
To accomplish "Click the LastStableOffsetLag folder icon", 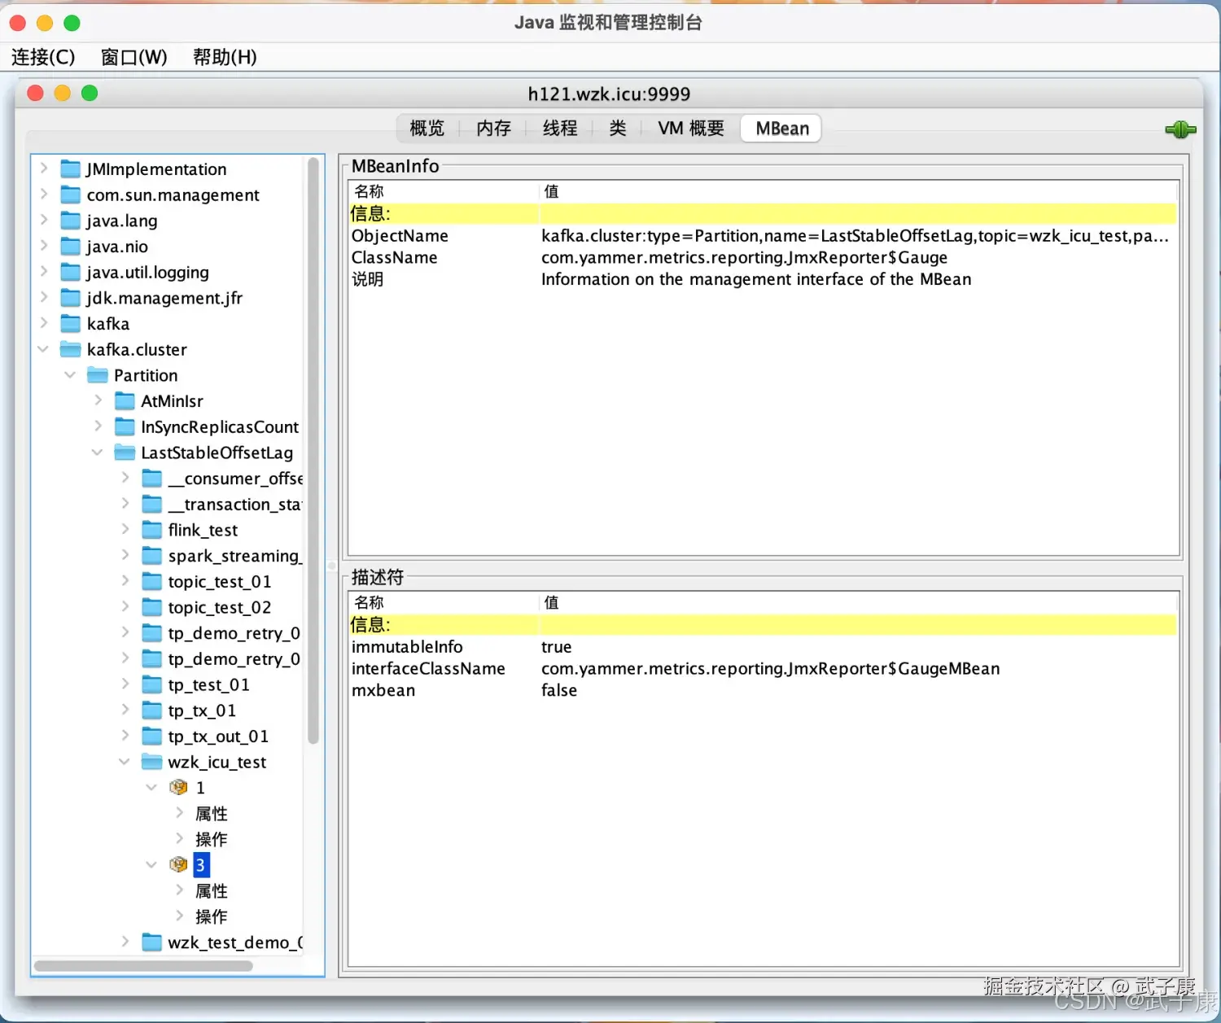I will [125, 452].
